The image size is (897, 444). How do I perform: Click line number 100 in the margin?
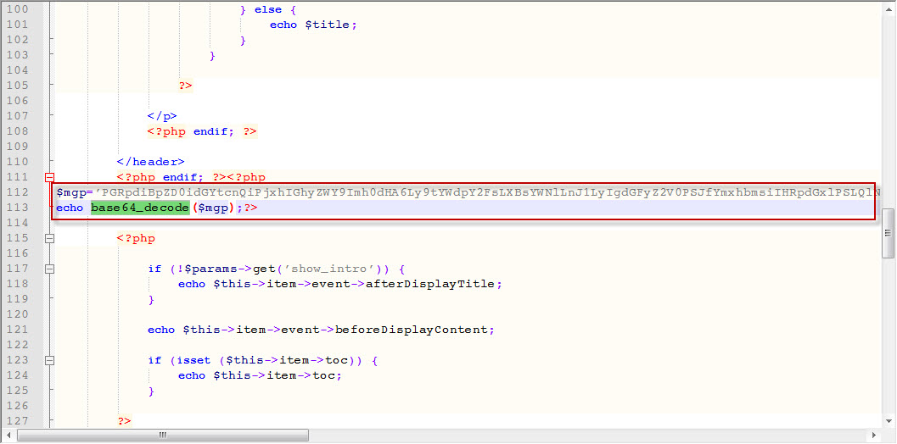18,9
